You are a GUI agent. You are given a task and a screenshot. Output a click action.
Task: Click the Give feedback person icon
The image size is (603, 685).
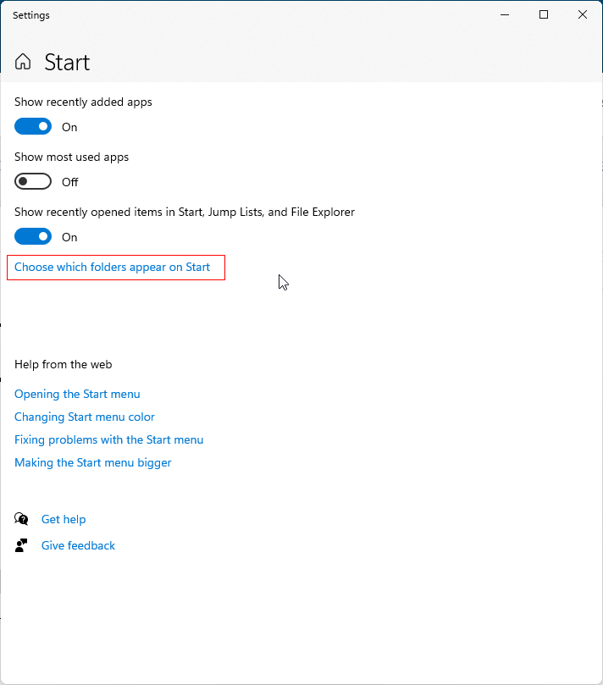click(21, 545)
